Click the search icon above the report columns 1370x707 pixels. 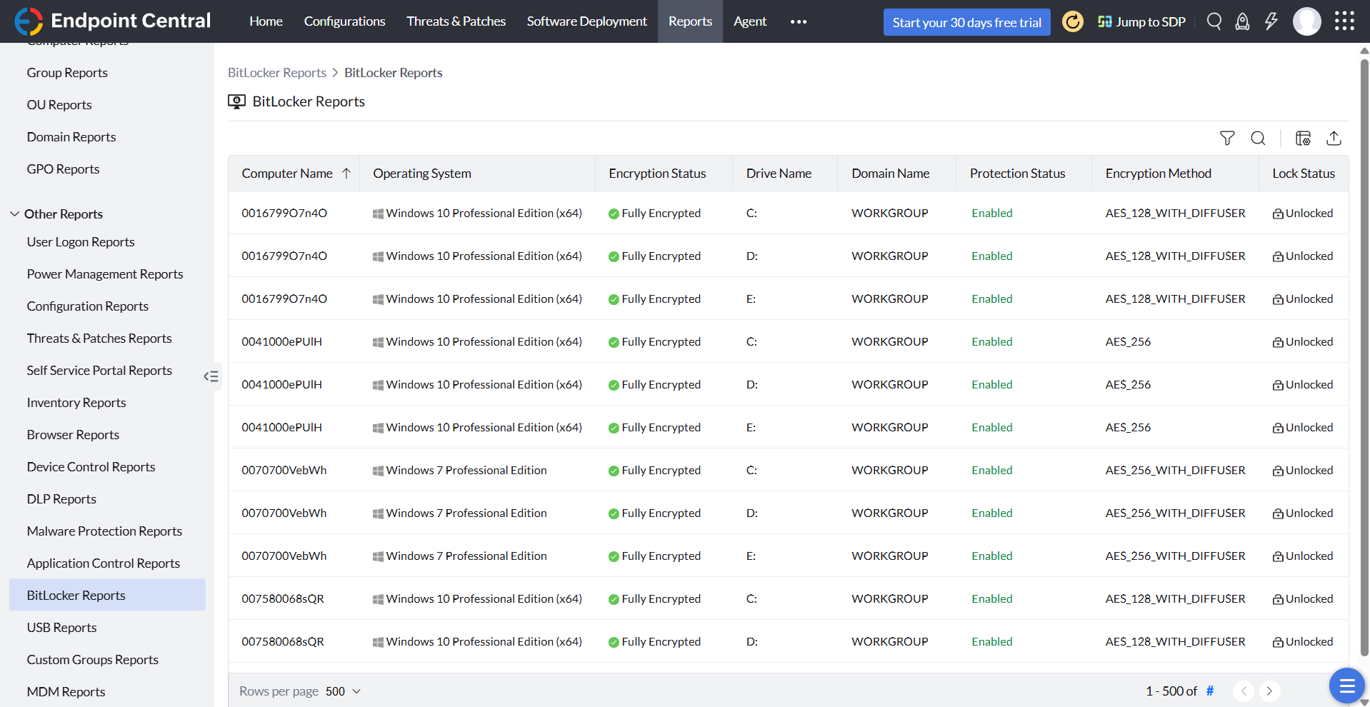[x=1259, y=138]
